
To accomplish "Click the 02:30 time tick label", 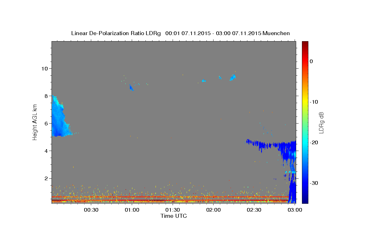I will (x=254, y=210).
